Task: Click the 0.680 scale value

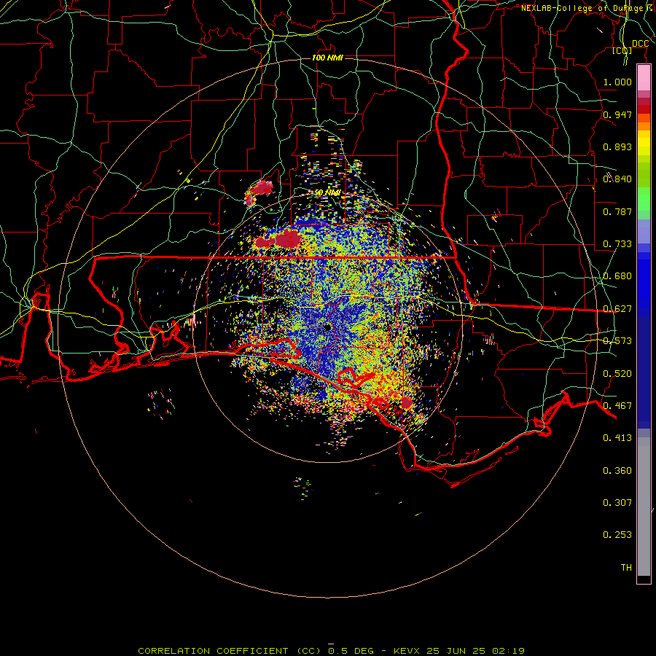Action: coord(617,276)
